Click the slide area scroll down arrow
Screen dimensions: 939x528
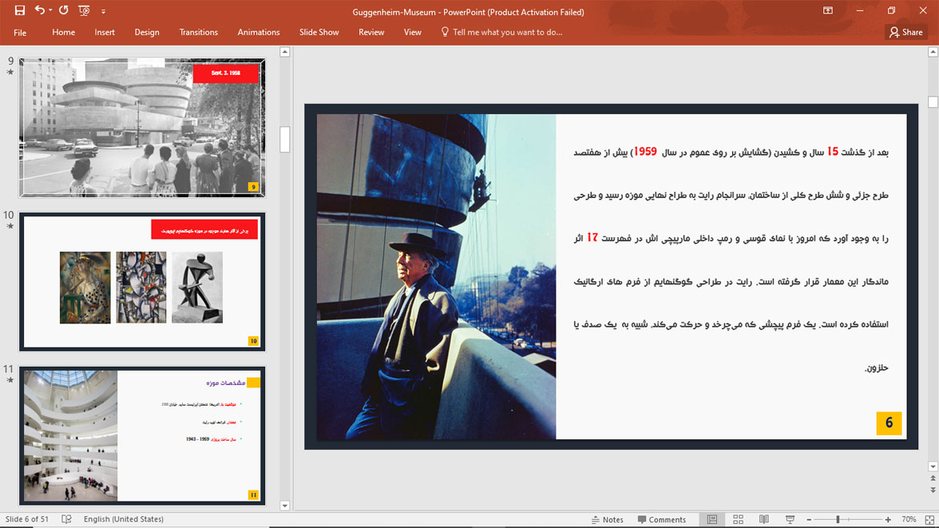tap(933, 466)
